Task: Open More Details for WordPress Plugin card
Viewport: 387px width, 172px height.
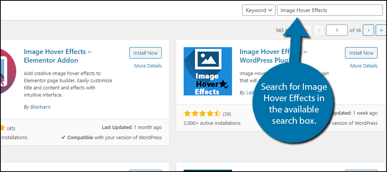Action: 364,66
